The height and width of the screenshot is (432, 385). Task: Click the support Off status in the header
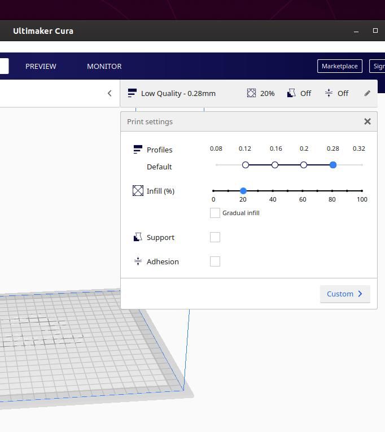(x=306, y=93)
